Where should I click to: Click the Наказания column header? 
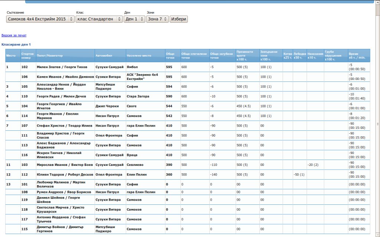(x=315, y=56)
